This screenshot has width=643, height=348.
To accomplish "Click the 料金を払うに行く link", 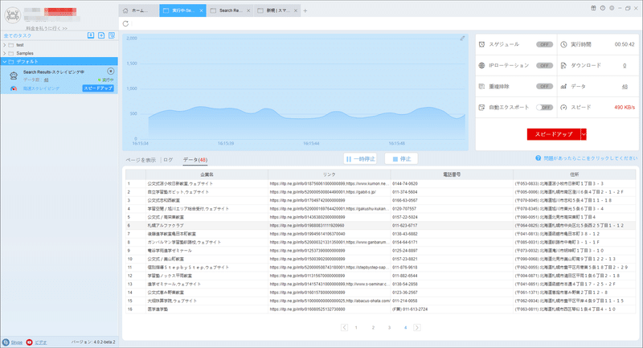I will coord(47,28).
